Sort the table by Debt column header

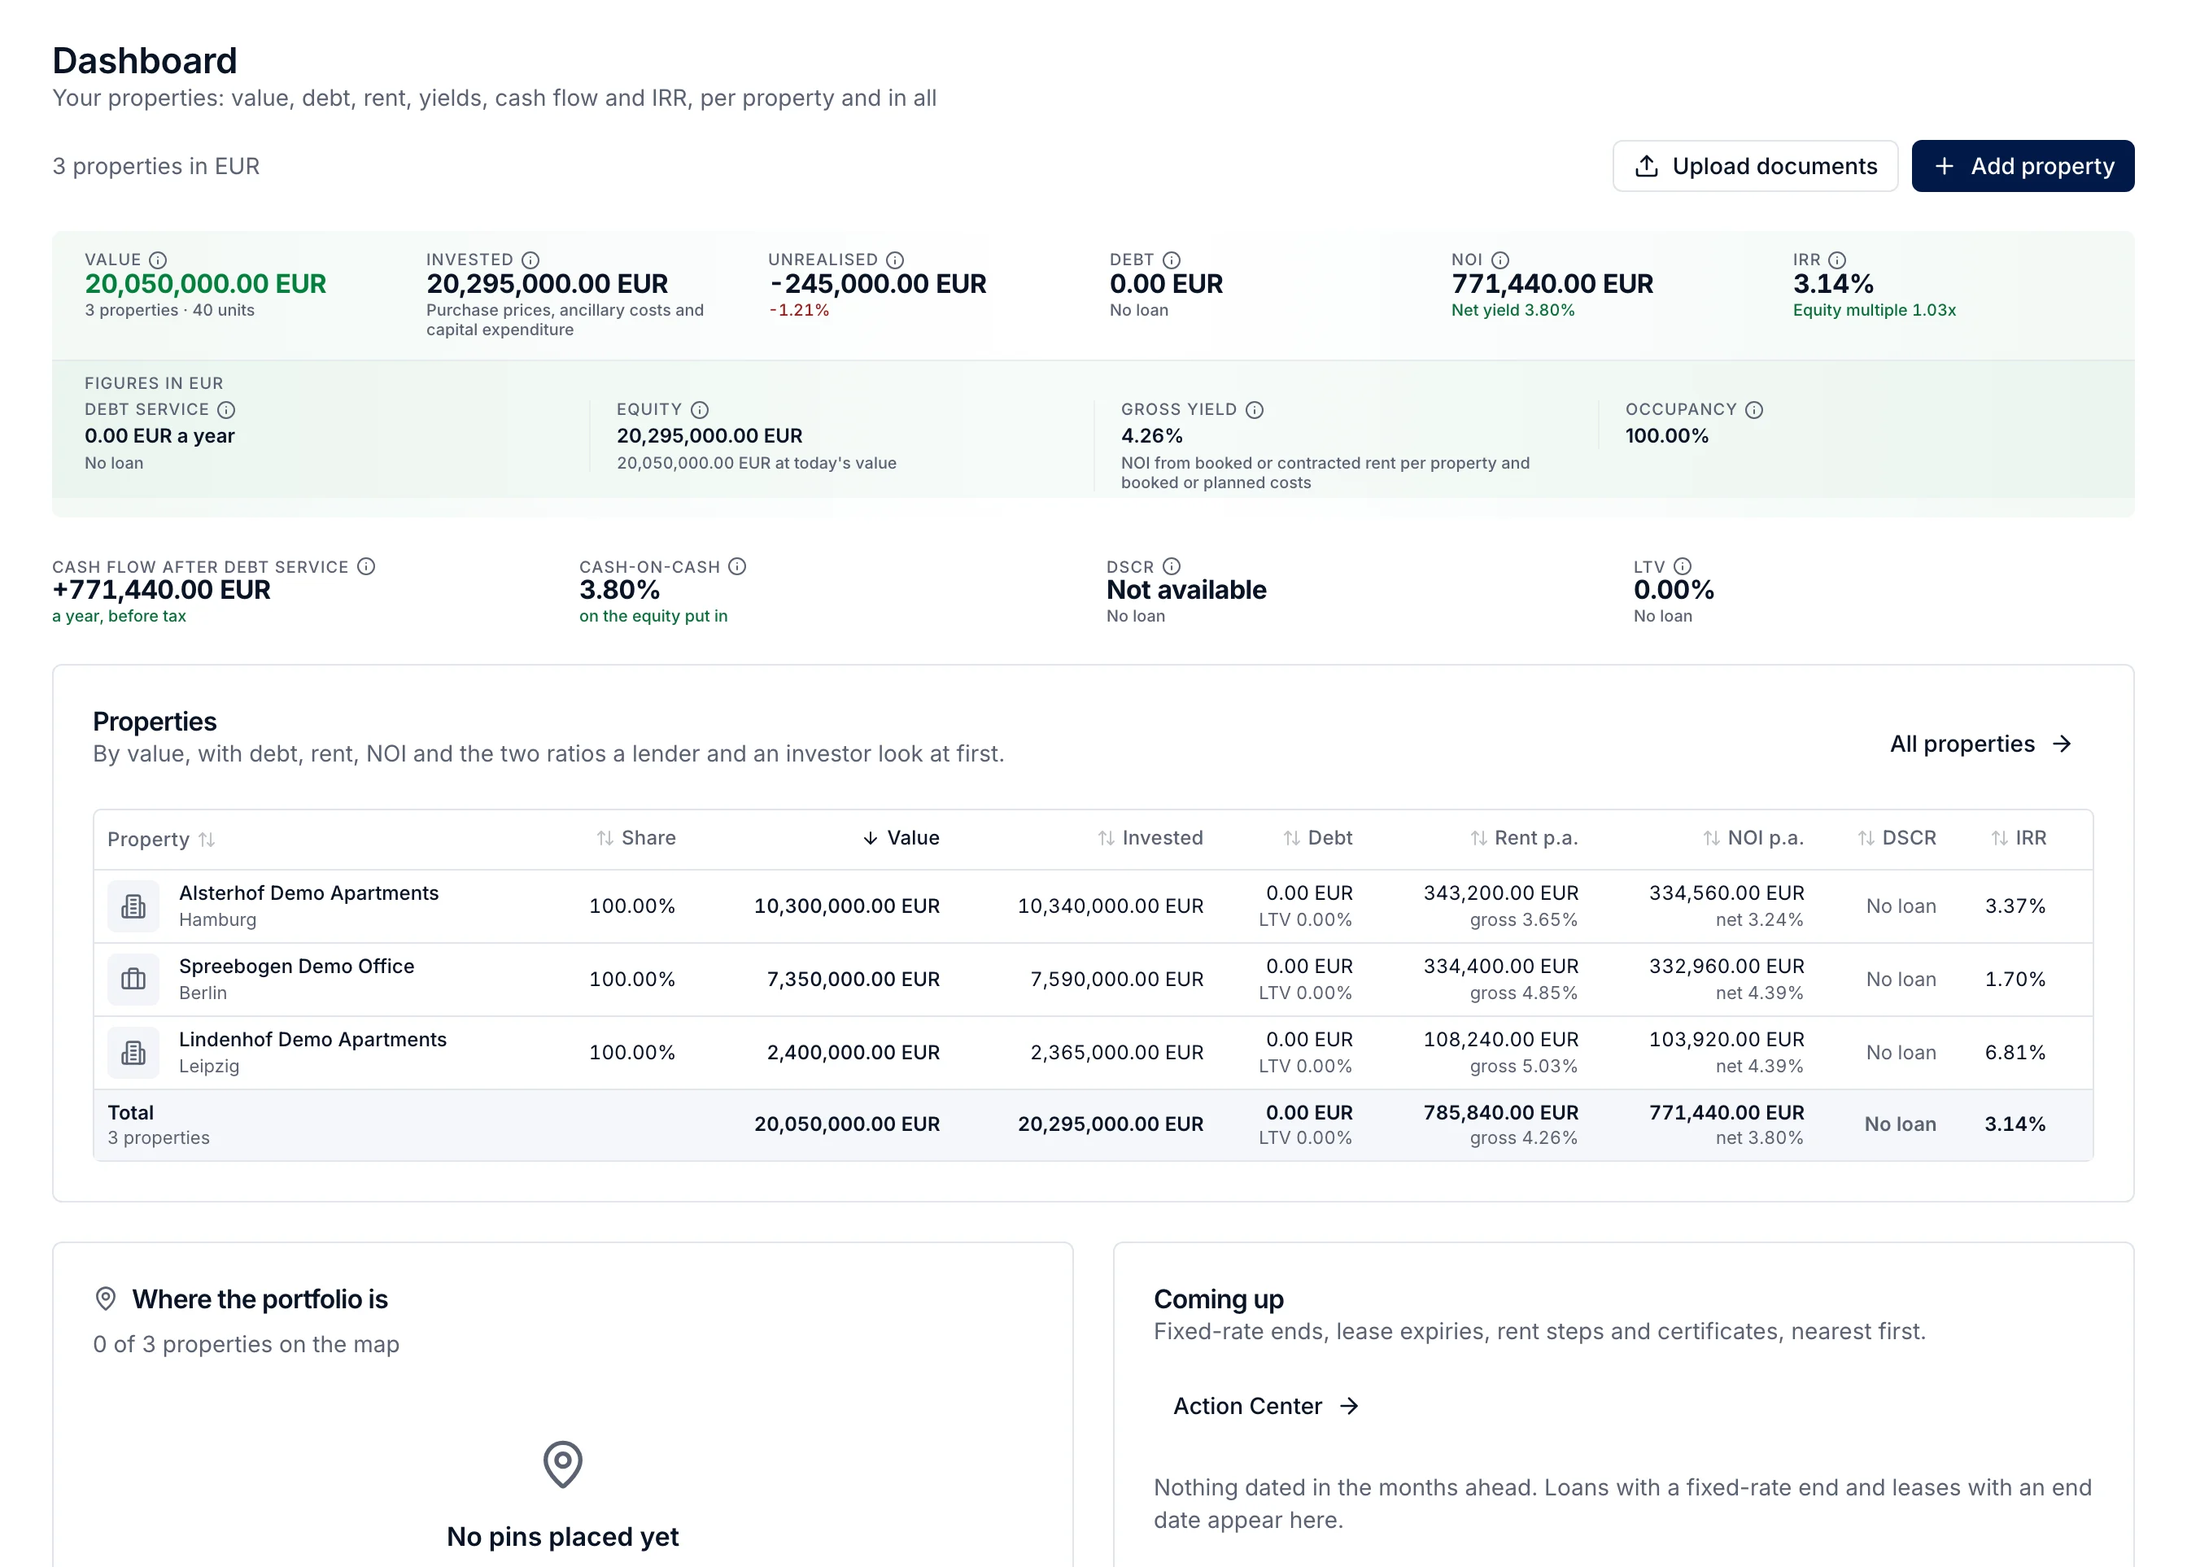(1317, 838)
